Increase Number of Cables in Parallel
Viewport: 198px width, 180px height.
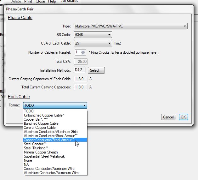pos(83,51)
